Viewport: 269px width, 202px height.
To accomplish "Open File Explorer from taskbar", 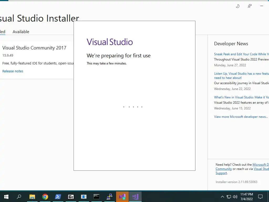I will pyautogui.click(x=32, y=196).
